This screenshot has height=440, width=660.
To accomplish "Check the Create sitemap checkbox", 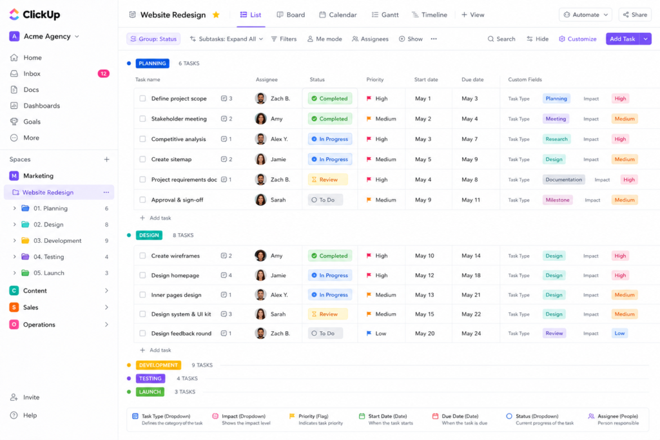I will (142, 159).
